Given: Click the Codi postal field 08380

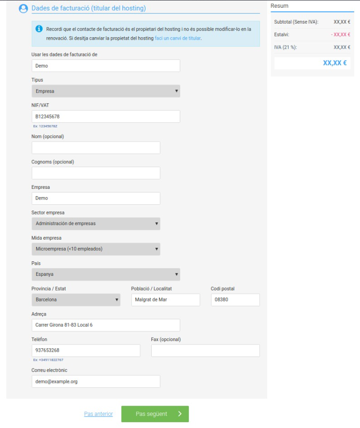Looking at the screenshot, I should click(235, 300).
